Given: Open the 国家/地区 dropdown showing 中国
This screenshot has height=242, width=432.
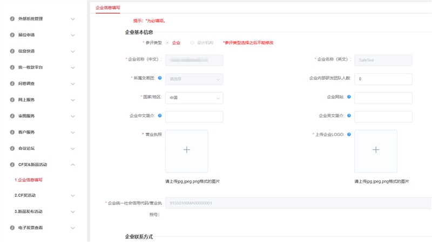Looking at the screenshot, I should point(194,98).
